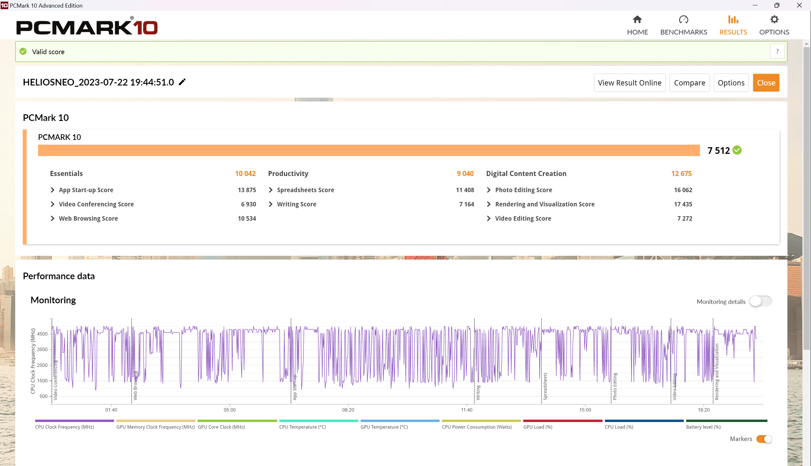Turn off the Markers toggle

pyautogui.click(x=763, y=439)
